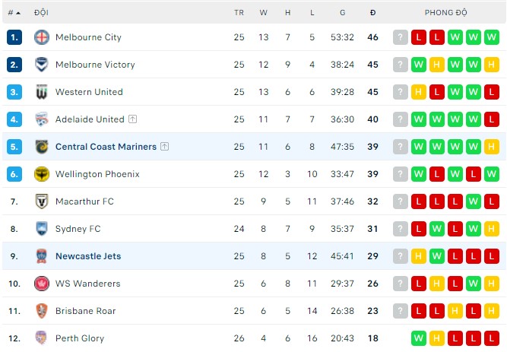The height and width of the screenshot is (352, 507).
Task: Click the Melbourne Victory team logo
Action: (42, 65)
